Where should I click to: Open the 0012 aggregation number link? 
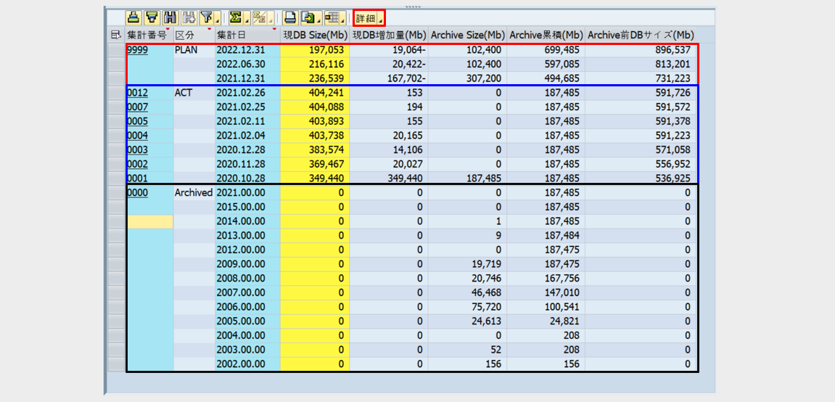[x=136, y=93]
